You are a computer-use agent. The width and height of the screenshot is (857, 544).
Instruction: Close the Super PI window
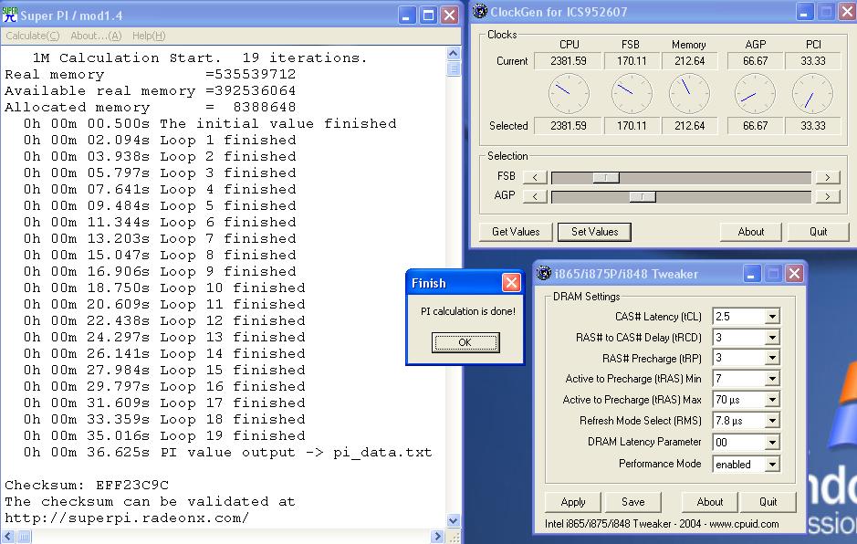[449, 16]
